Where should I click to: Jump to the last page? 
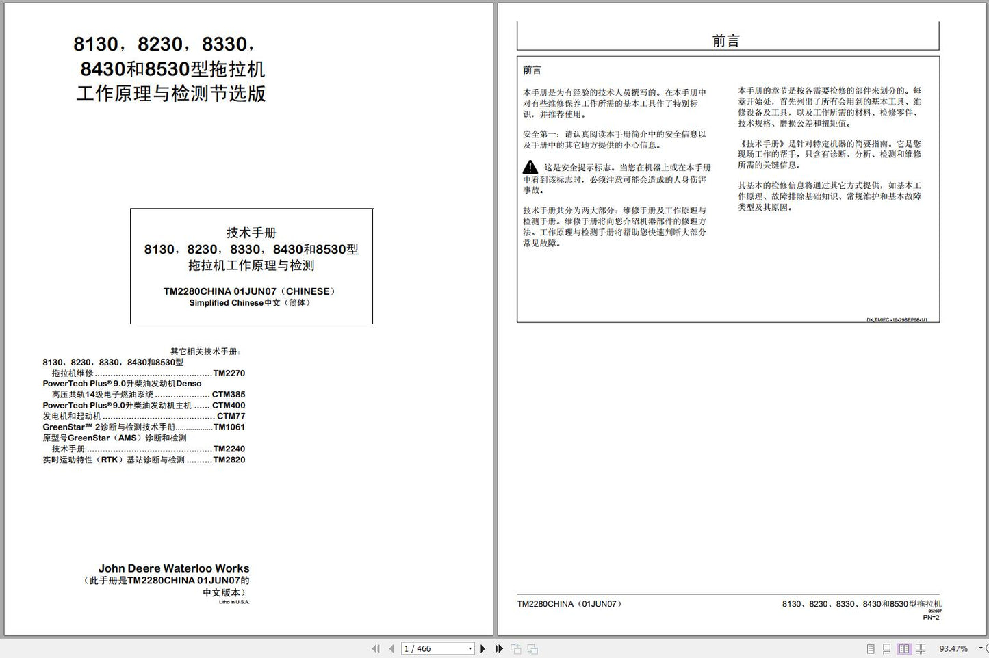coord(499,648)
